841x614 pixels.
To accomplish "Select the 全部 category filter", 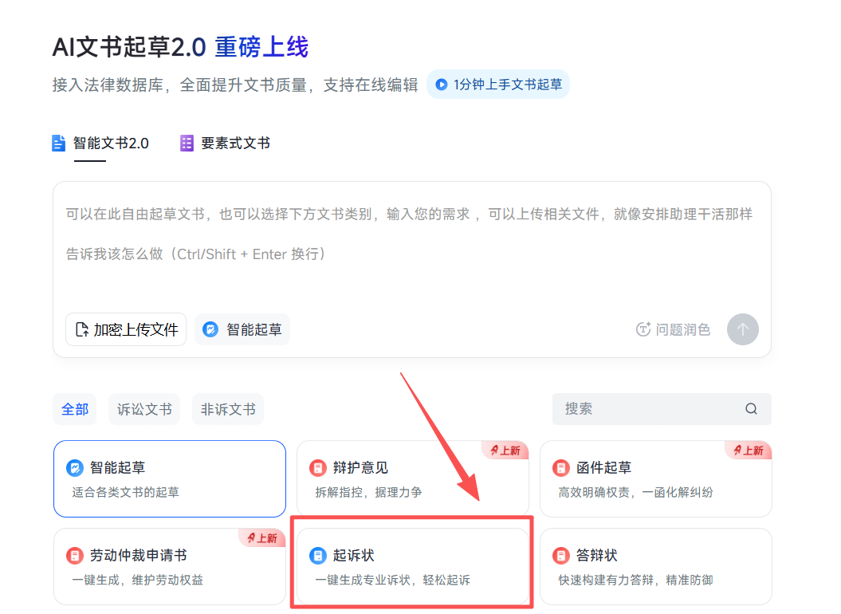I will pos(75,410).
